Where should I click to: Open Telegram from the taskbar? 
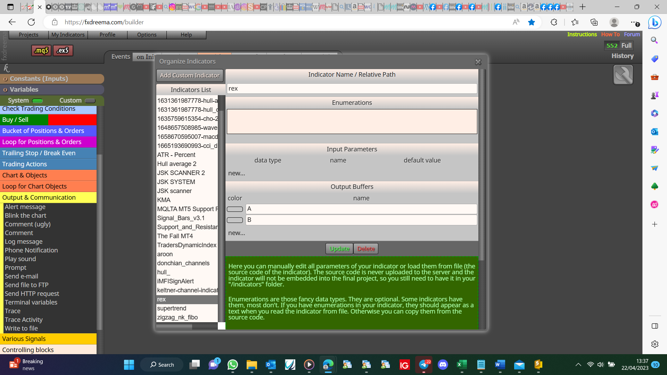tap(424, 365)
